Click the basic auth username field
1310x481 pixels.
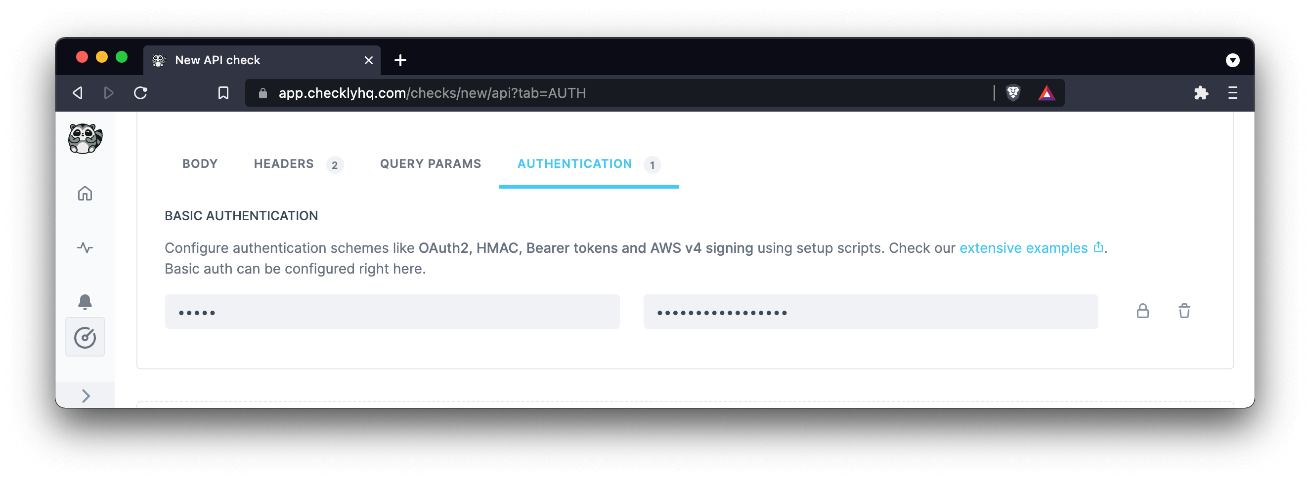click(x=392, y=311)
